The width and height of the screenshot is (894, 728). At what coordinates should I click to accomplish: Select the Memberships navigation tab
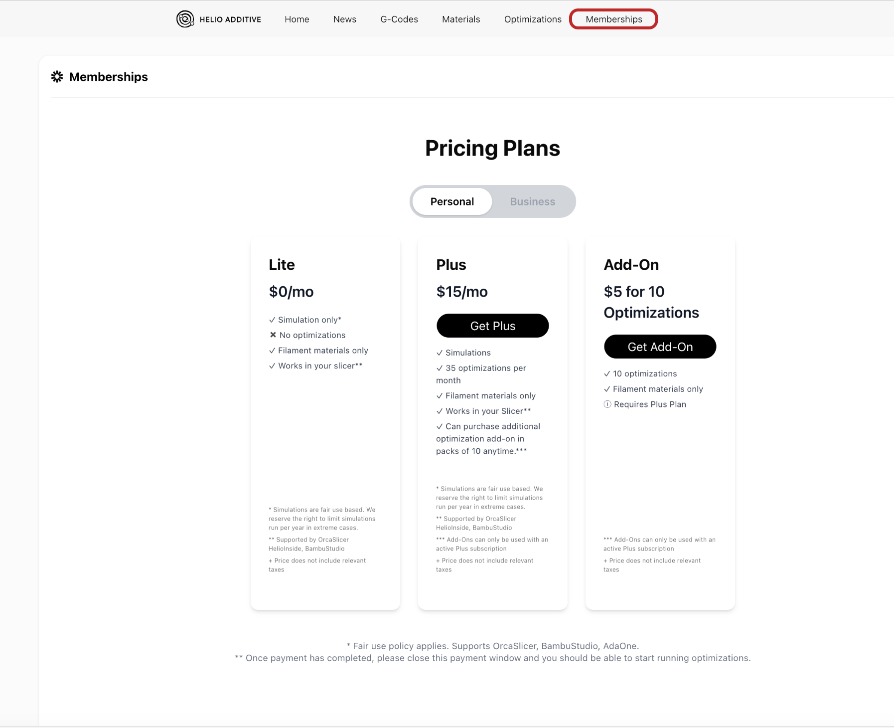click(613, 19)
